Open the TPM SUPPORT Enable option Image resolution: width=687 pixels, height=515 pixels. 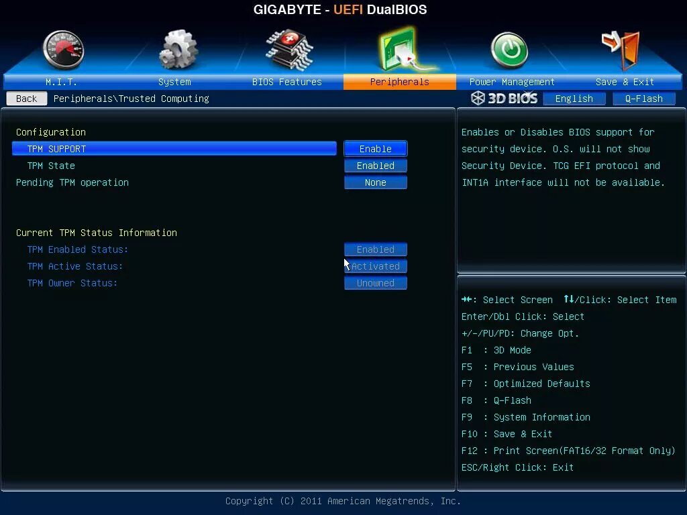(x=376, y=149)
